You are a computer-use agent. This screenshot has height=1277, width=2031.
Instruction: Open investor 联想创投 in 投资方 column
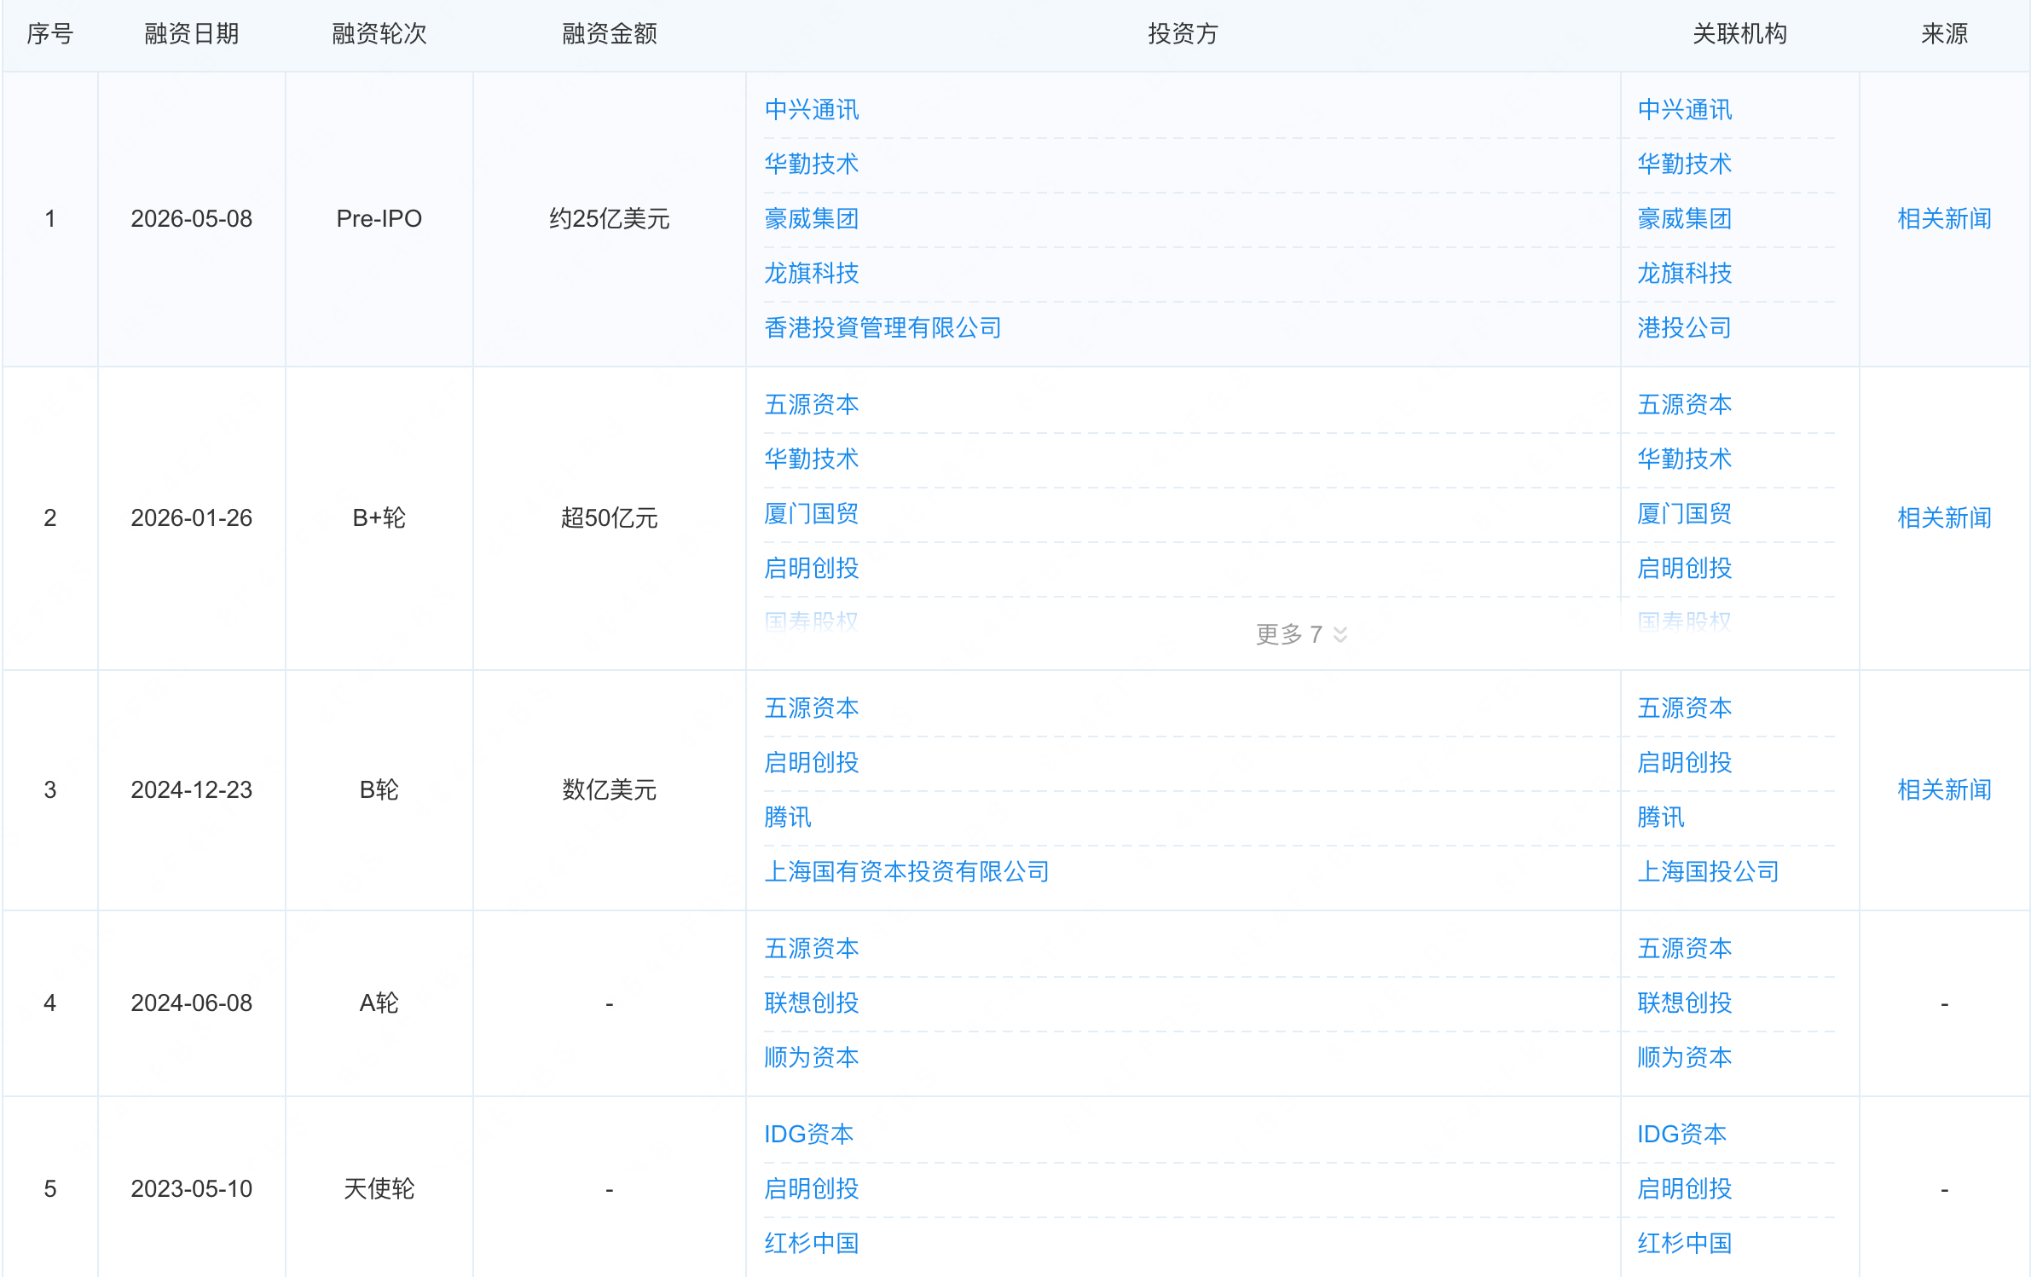coord(812,1003)
